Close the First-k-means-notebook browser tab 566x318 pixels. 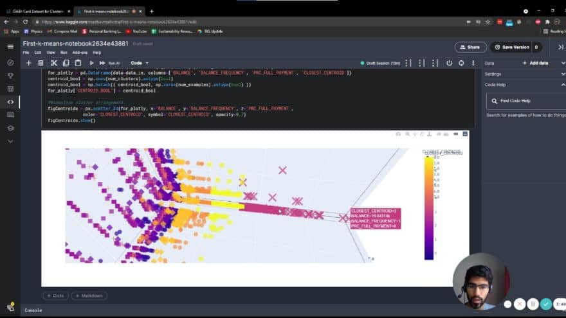point(140,12)
